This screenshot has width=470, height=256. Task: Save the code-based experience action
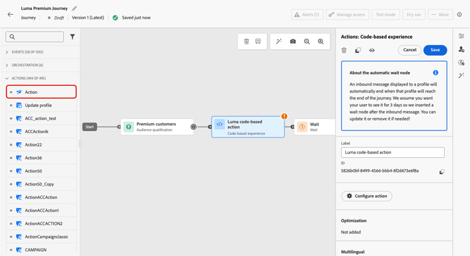436,50
